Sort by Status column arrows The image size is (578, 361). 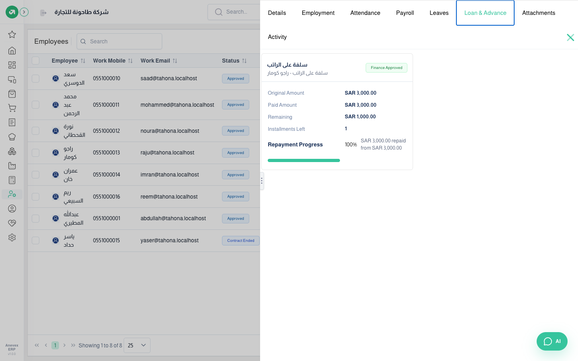(x=244, y=61)
